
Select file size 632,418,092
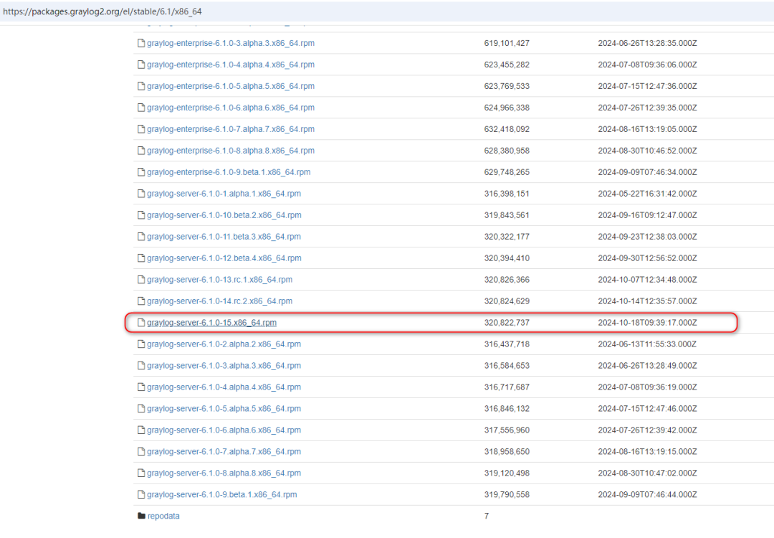[x=507, y=129]
